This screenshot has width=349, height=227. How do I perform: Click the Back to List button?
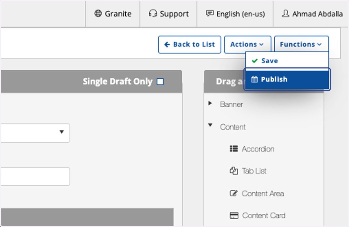190,44
